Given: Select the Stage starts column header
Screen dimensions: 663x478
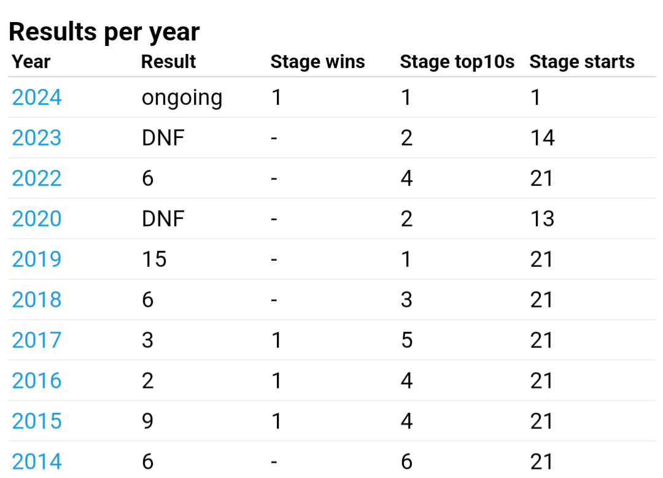Looking at the screenshot, I should point(581,62).
